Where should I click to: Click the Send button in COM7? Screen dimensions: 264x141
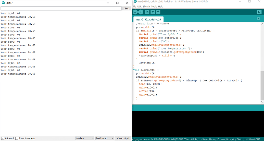127,8
